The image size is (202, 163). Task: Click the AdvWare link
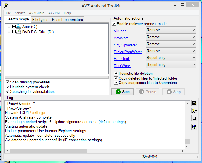(122, 38)
